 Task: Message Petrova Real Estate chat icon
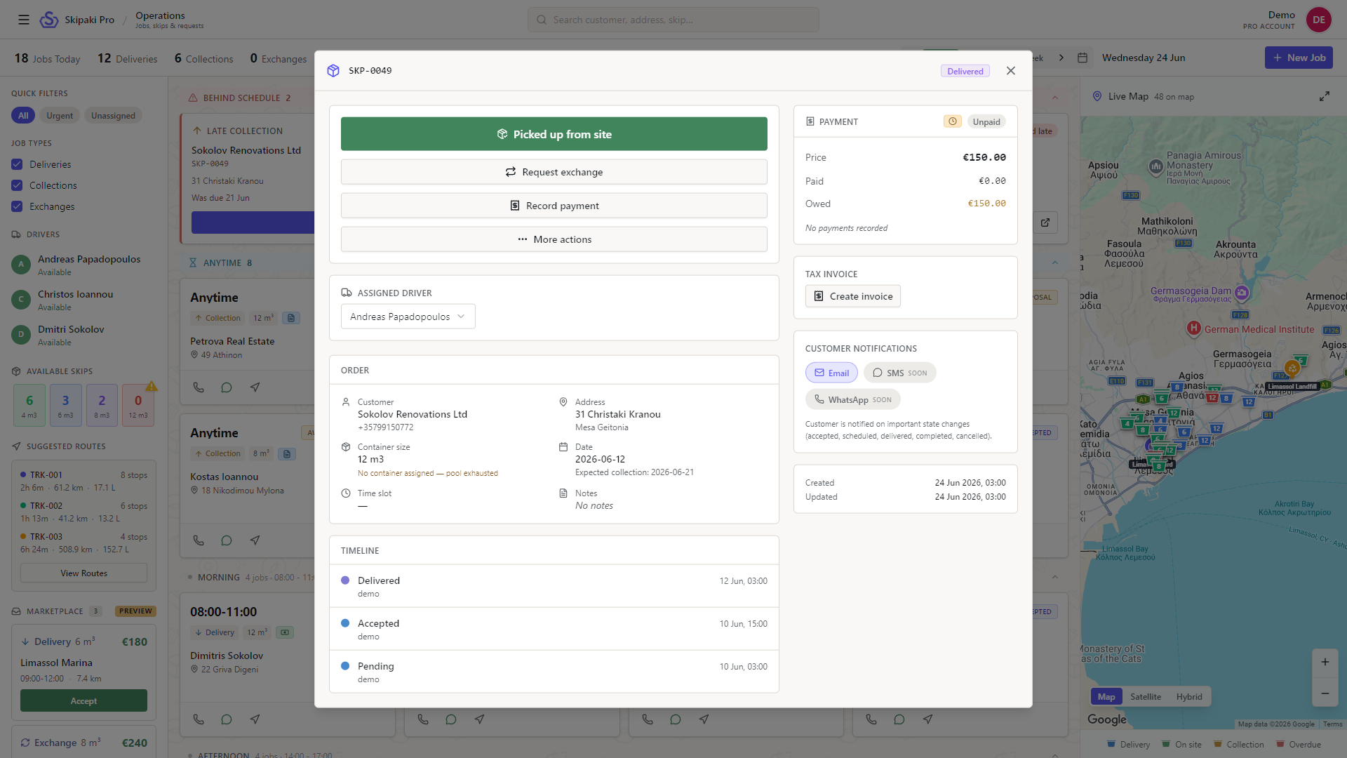226,387
